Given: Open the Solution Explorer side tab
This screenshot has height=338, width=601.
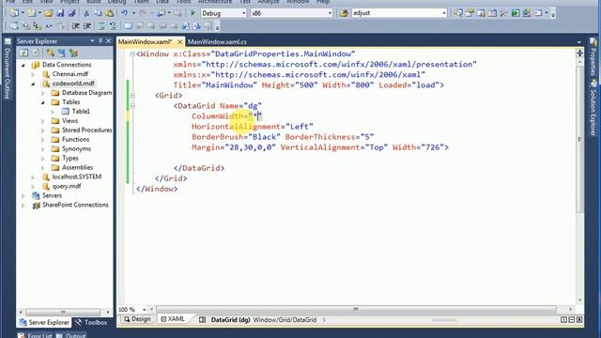Looking at the screenshot, I should (593, 109).
